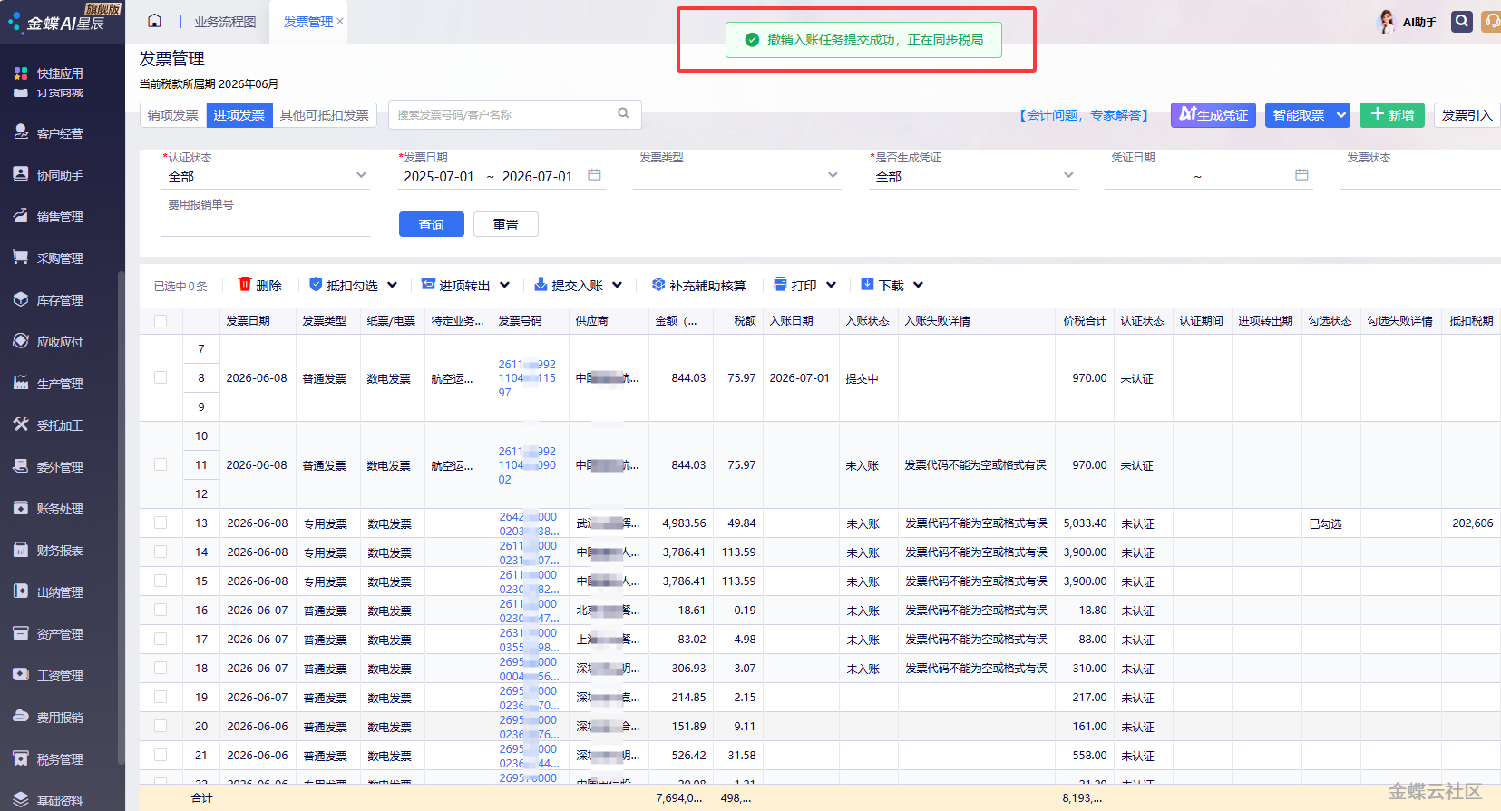Click the search icon in invoice search box
1501x811 pixels.
(623, 113)
